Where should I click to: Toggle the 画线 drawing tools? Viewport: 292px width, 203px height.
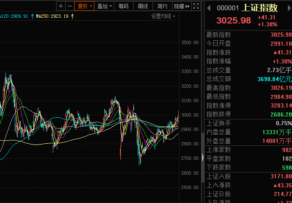[x=143, y=6]
